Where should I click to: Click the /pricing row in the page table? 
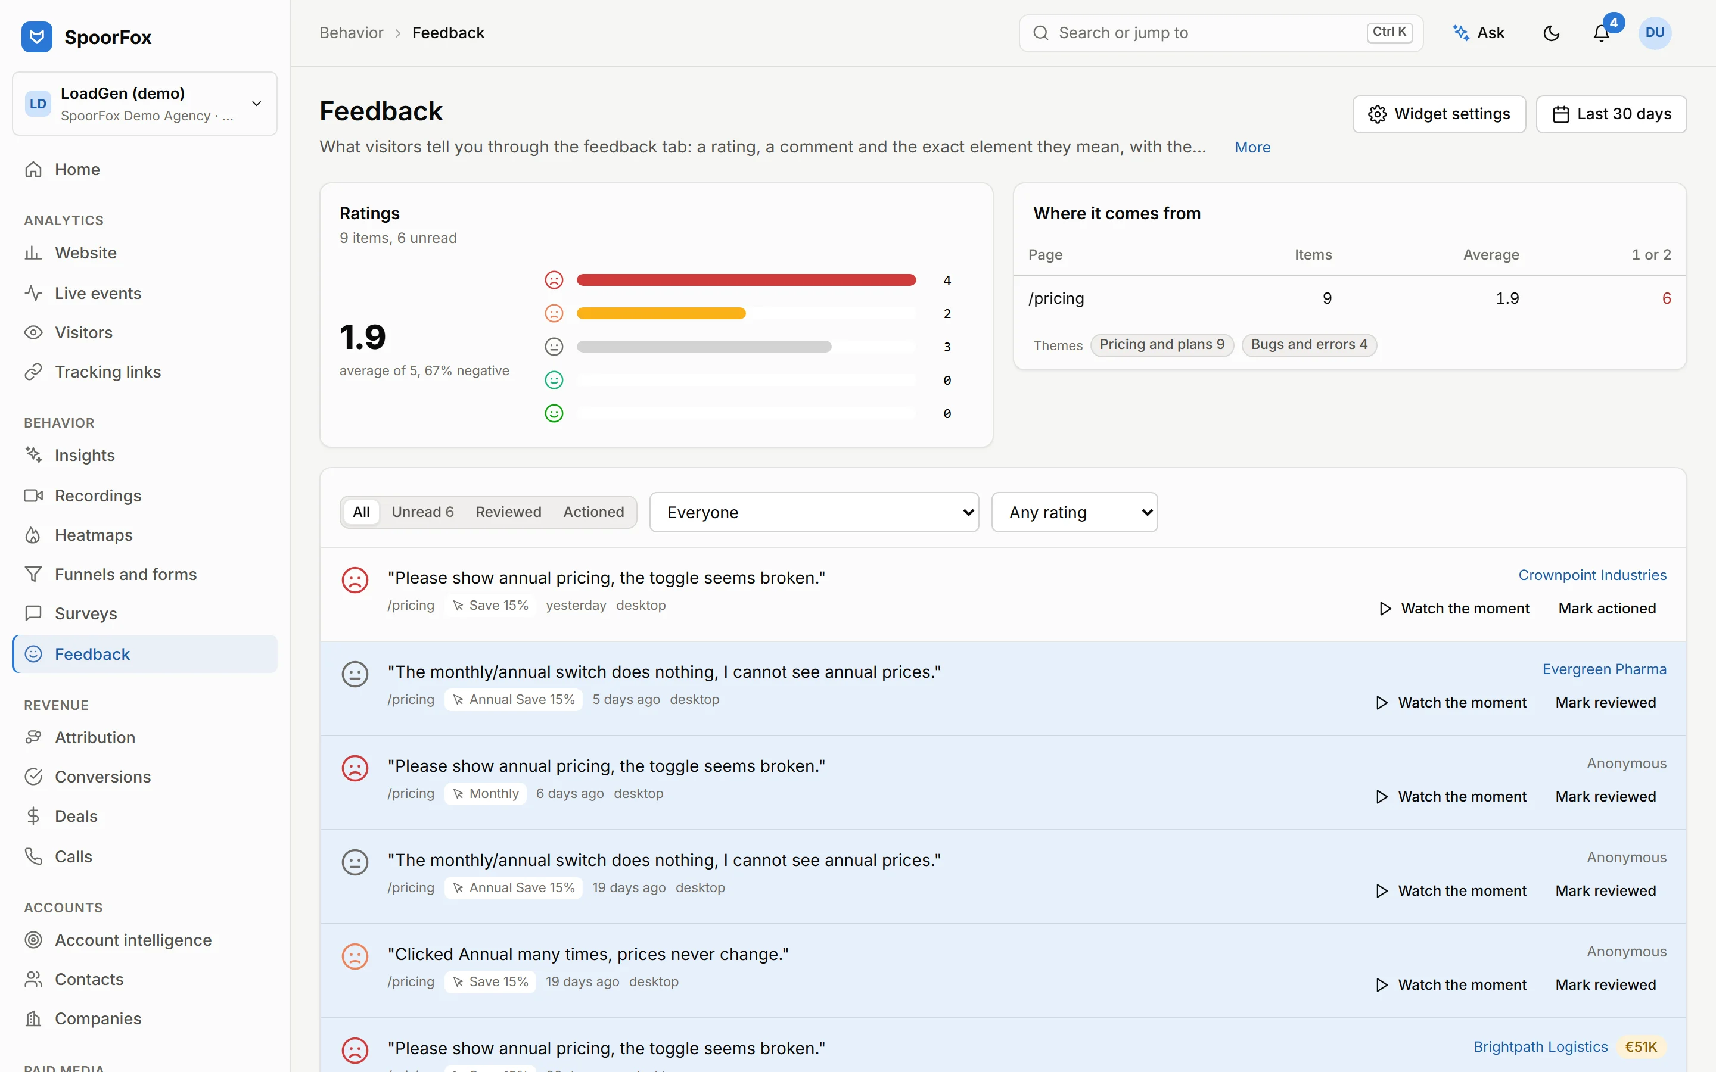pos(1350,298)
